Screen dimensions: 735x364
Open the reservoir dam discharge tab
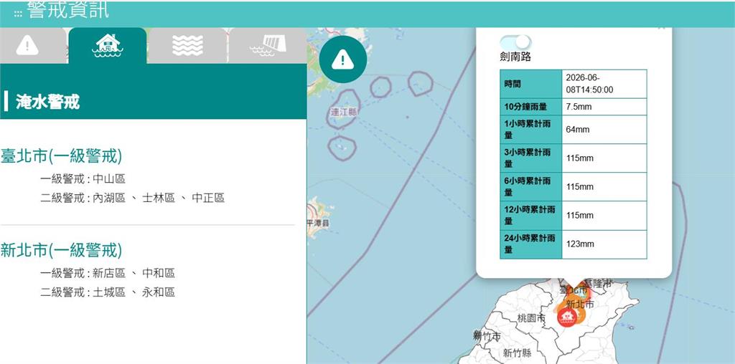[268, 45]
